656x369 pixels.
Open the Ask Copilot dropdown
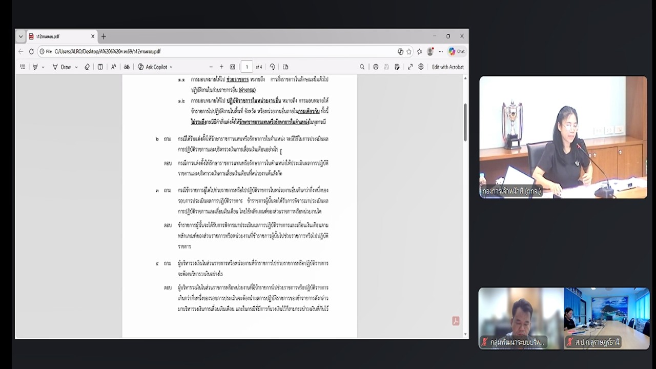point(155,67)
